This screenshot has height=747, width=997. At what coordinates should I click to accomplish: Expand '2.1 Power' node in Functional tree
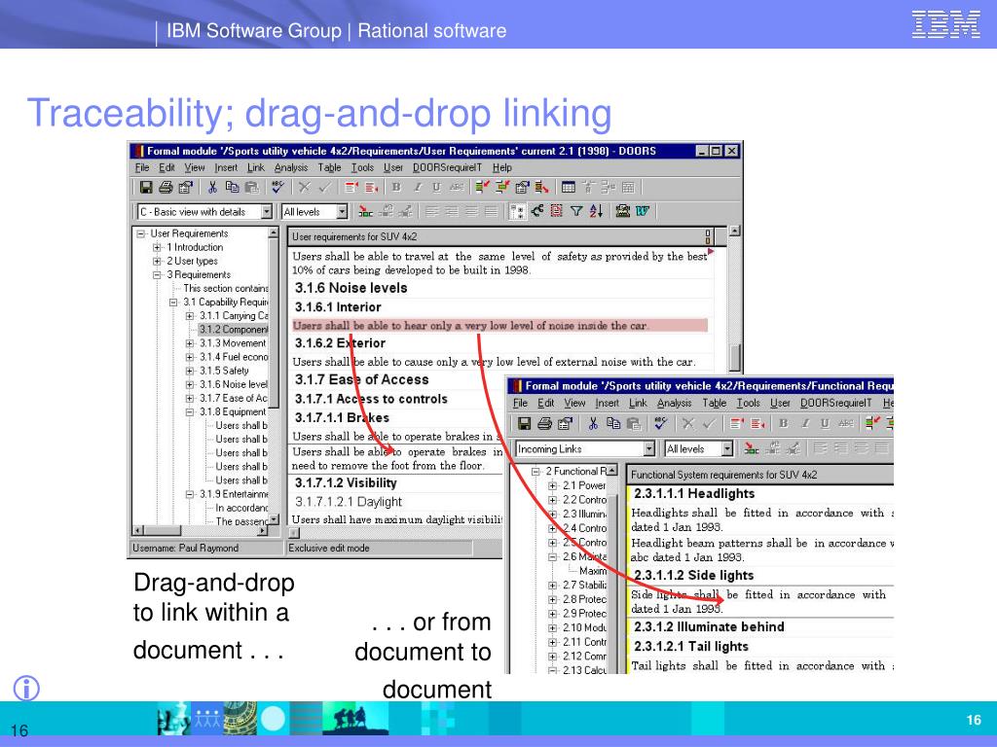[553, 485]
